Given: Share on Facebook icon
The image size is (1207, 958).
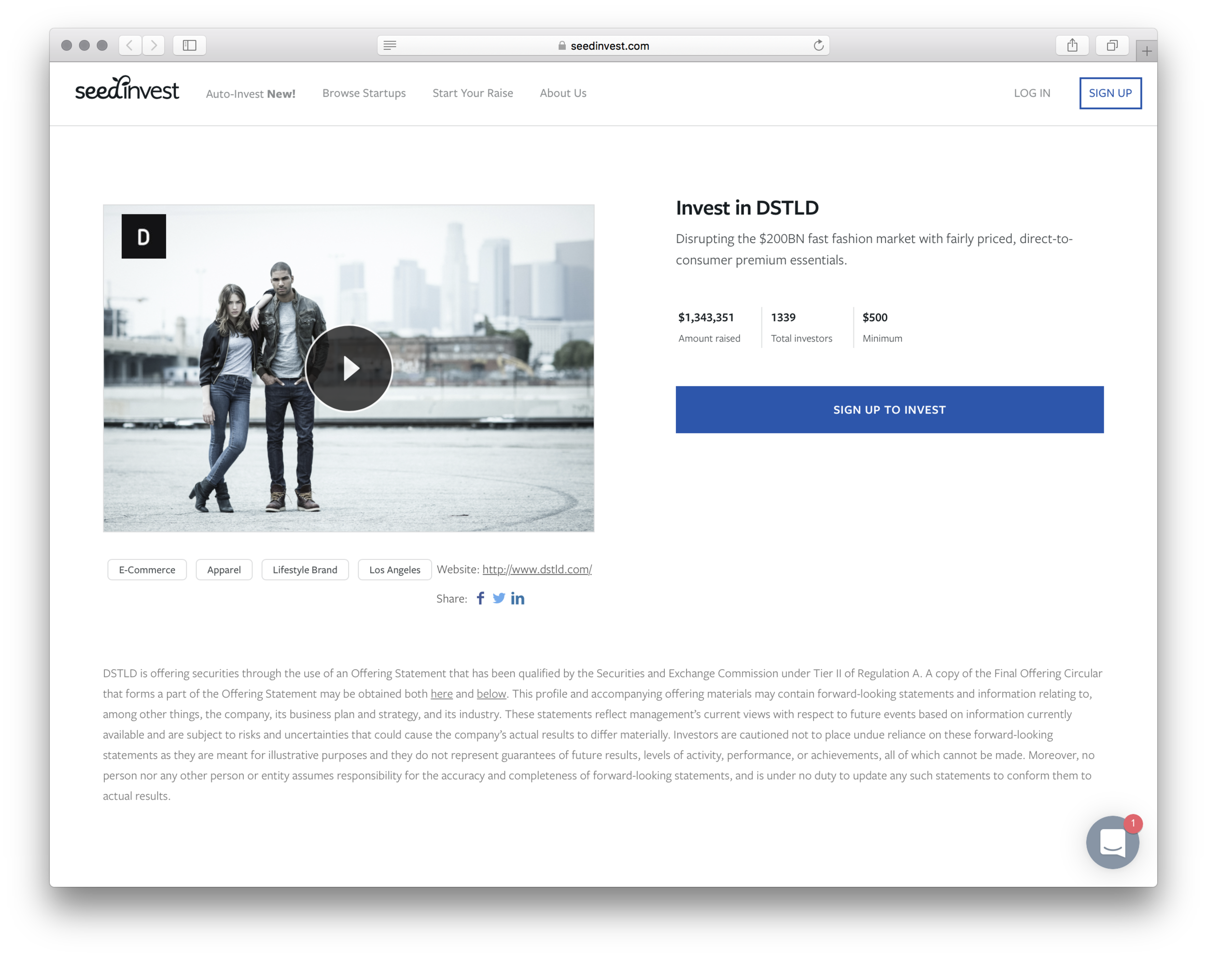Looking at the screenshot, I should pos(480,599).
